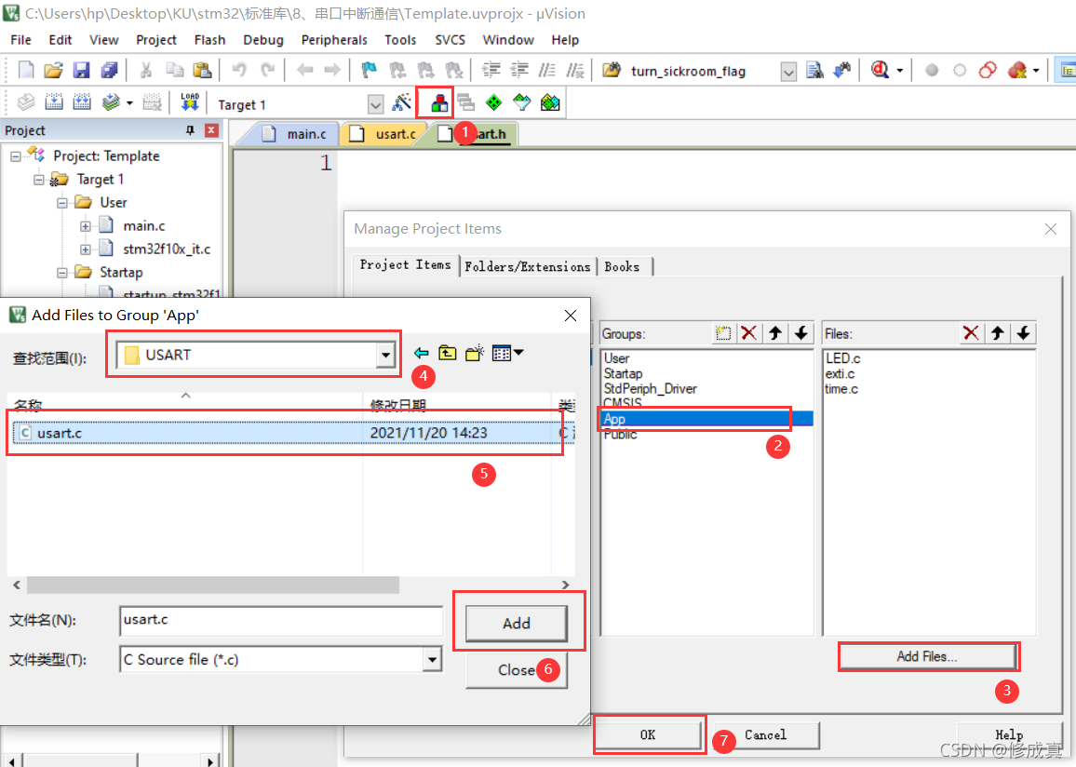The image size is (1076, 767).
Task: Click Close in the Add Files dialog
Action: [516, 670]
